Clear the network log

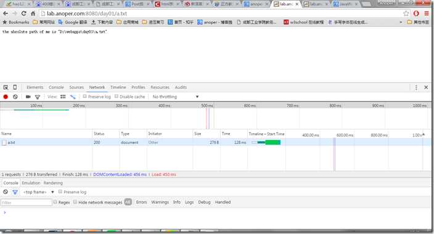pyautogui.click(x=15, y=97)
